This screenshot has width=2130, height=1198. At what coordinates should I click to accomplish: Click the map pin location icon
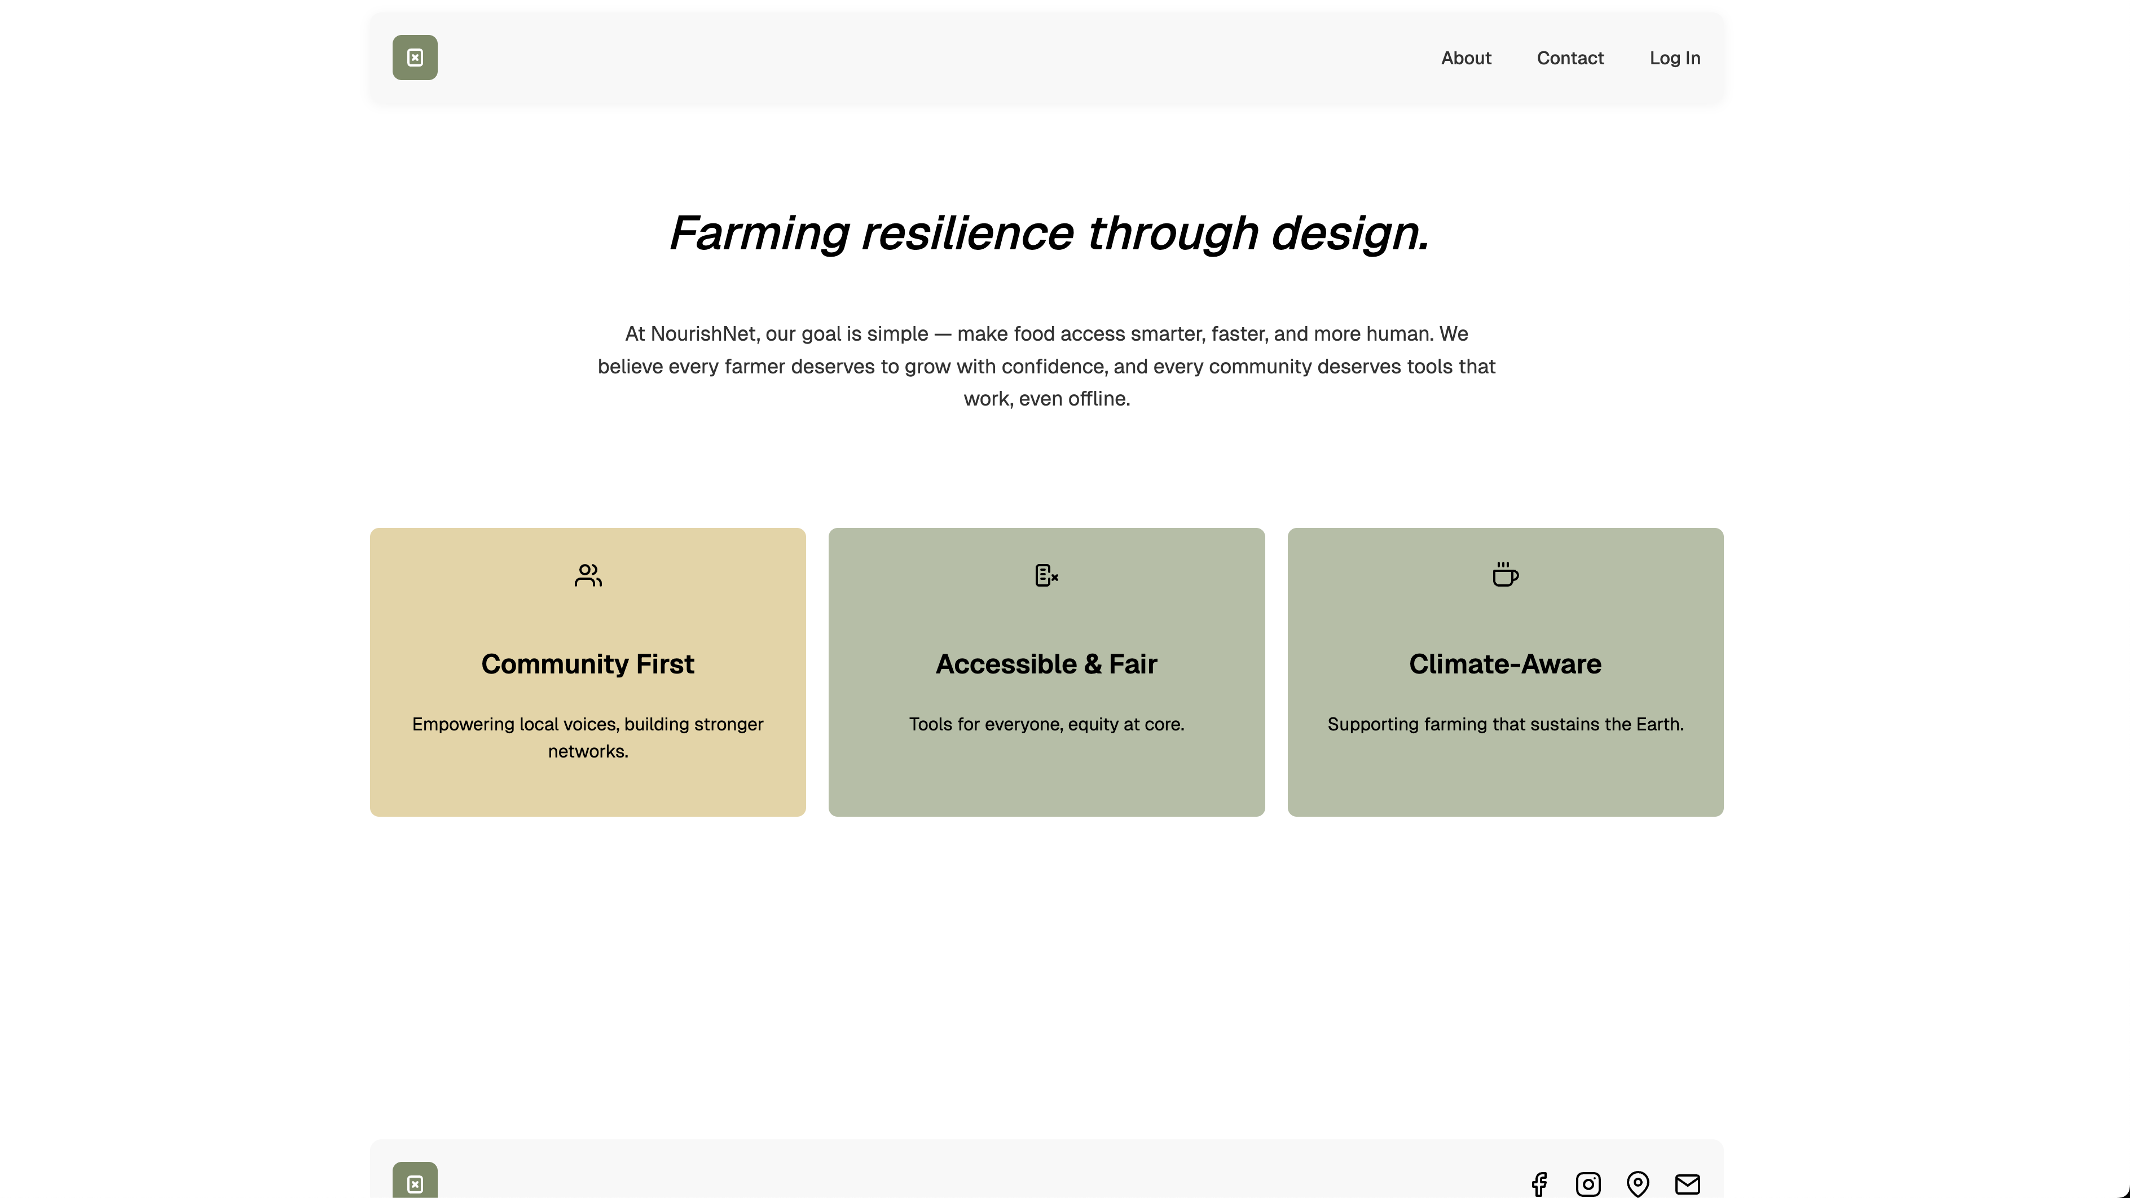tap(1637, 1184)
